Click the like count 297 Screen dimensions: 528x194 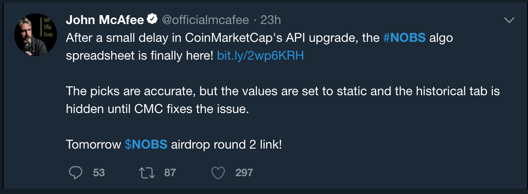pos(244,173)
